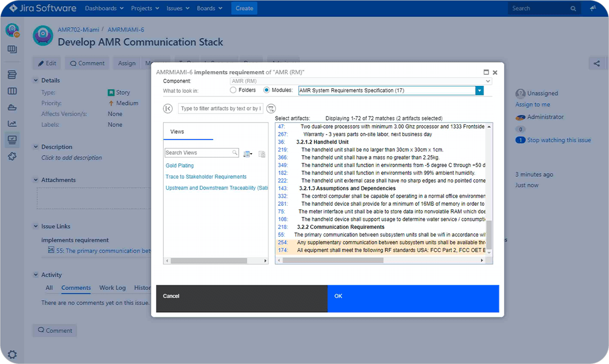This screenshot has height=364, width=609.
Task: Select the Modules radio button
Action: tap(266, 90)
